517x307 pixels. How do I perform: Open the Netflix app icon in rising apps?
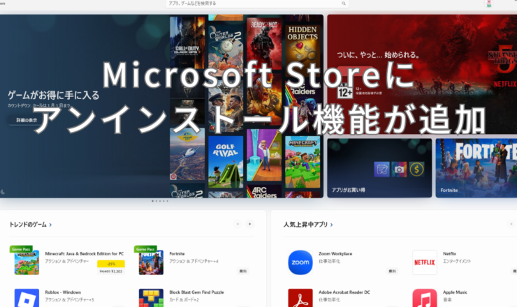425,262
